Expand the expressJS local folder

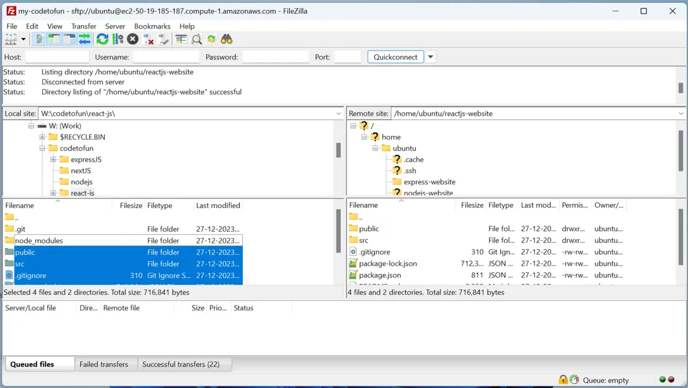pyautogui.click(x=53, y=160)
